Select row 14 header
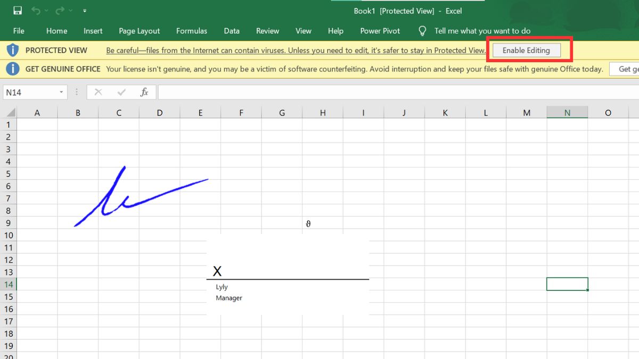The width and height of the screenshot is (639, 359). 8,285
